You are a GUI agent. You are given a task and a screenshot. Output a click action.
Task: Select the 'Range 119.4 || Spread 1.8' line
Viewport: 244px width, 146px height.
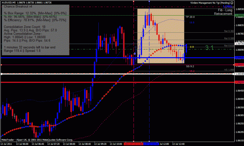22,51
